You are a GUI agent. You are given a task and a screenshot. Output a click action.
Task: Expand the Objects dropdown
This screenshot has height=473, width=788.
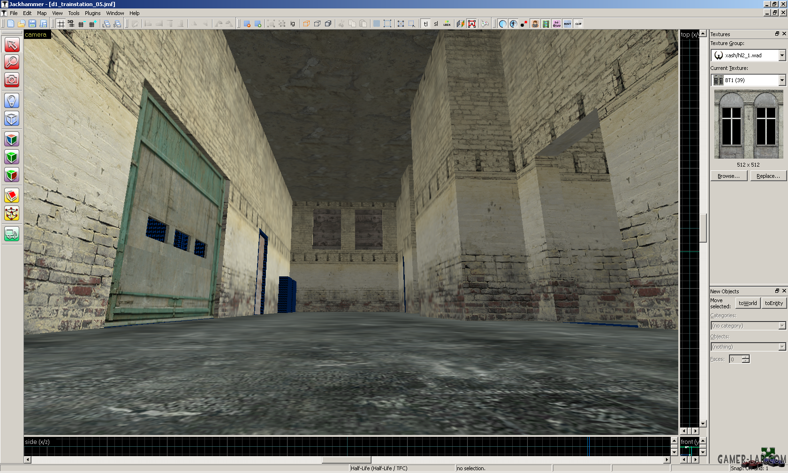pos(782,347)
